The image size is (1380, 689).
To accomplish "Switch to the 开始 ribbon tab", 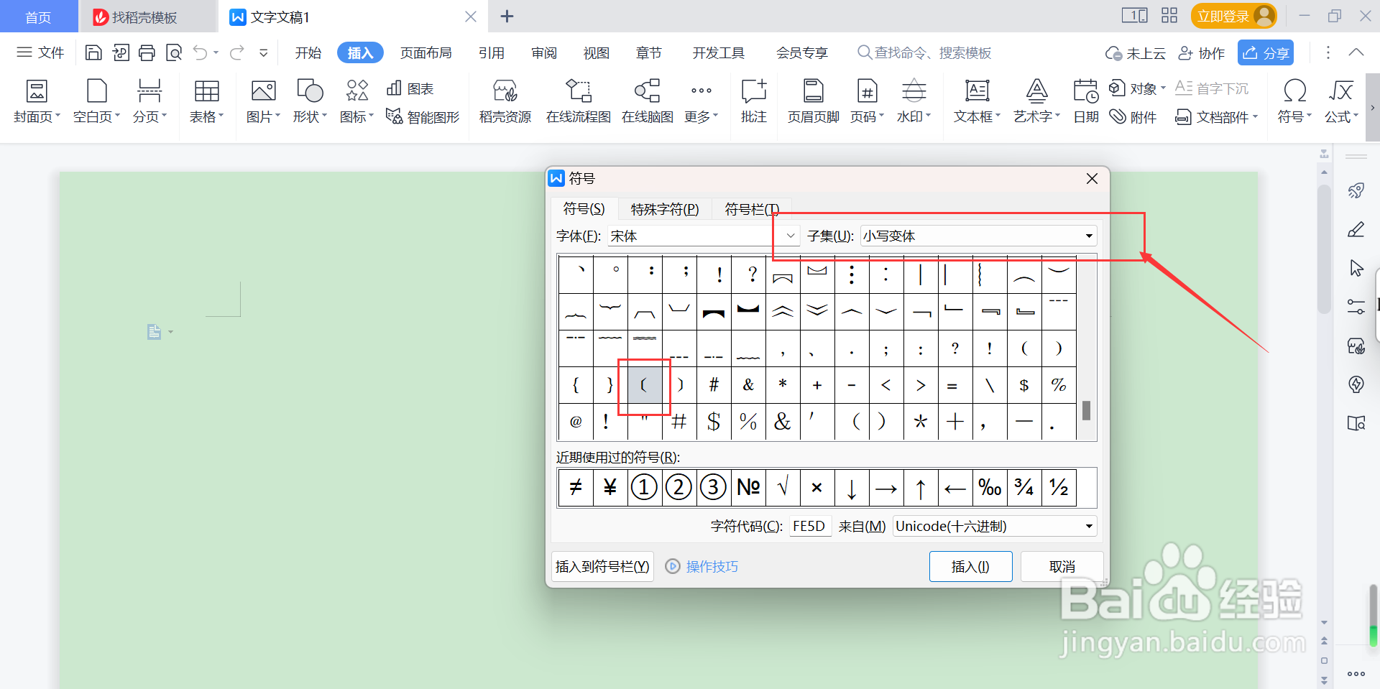I will coord(308,52).
